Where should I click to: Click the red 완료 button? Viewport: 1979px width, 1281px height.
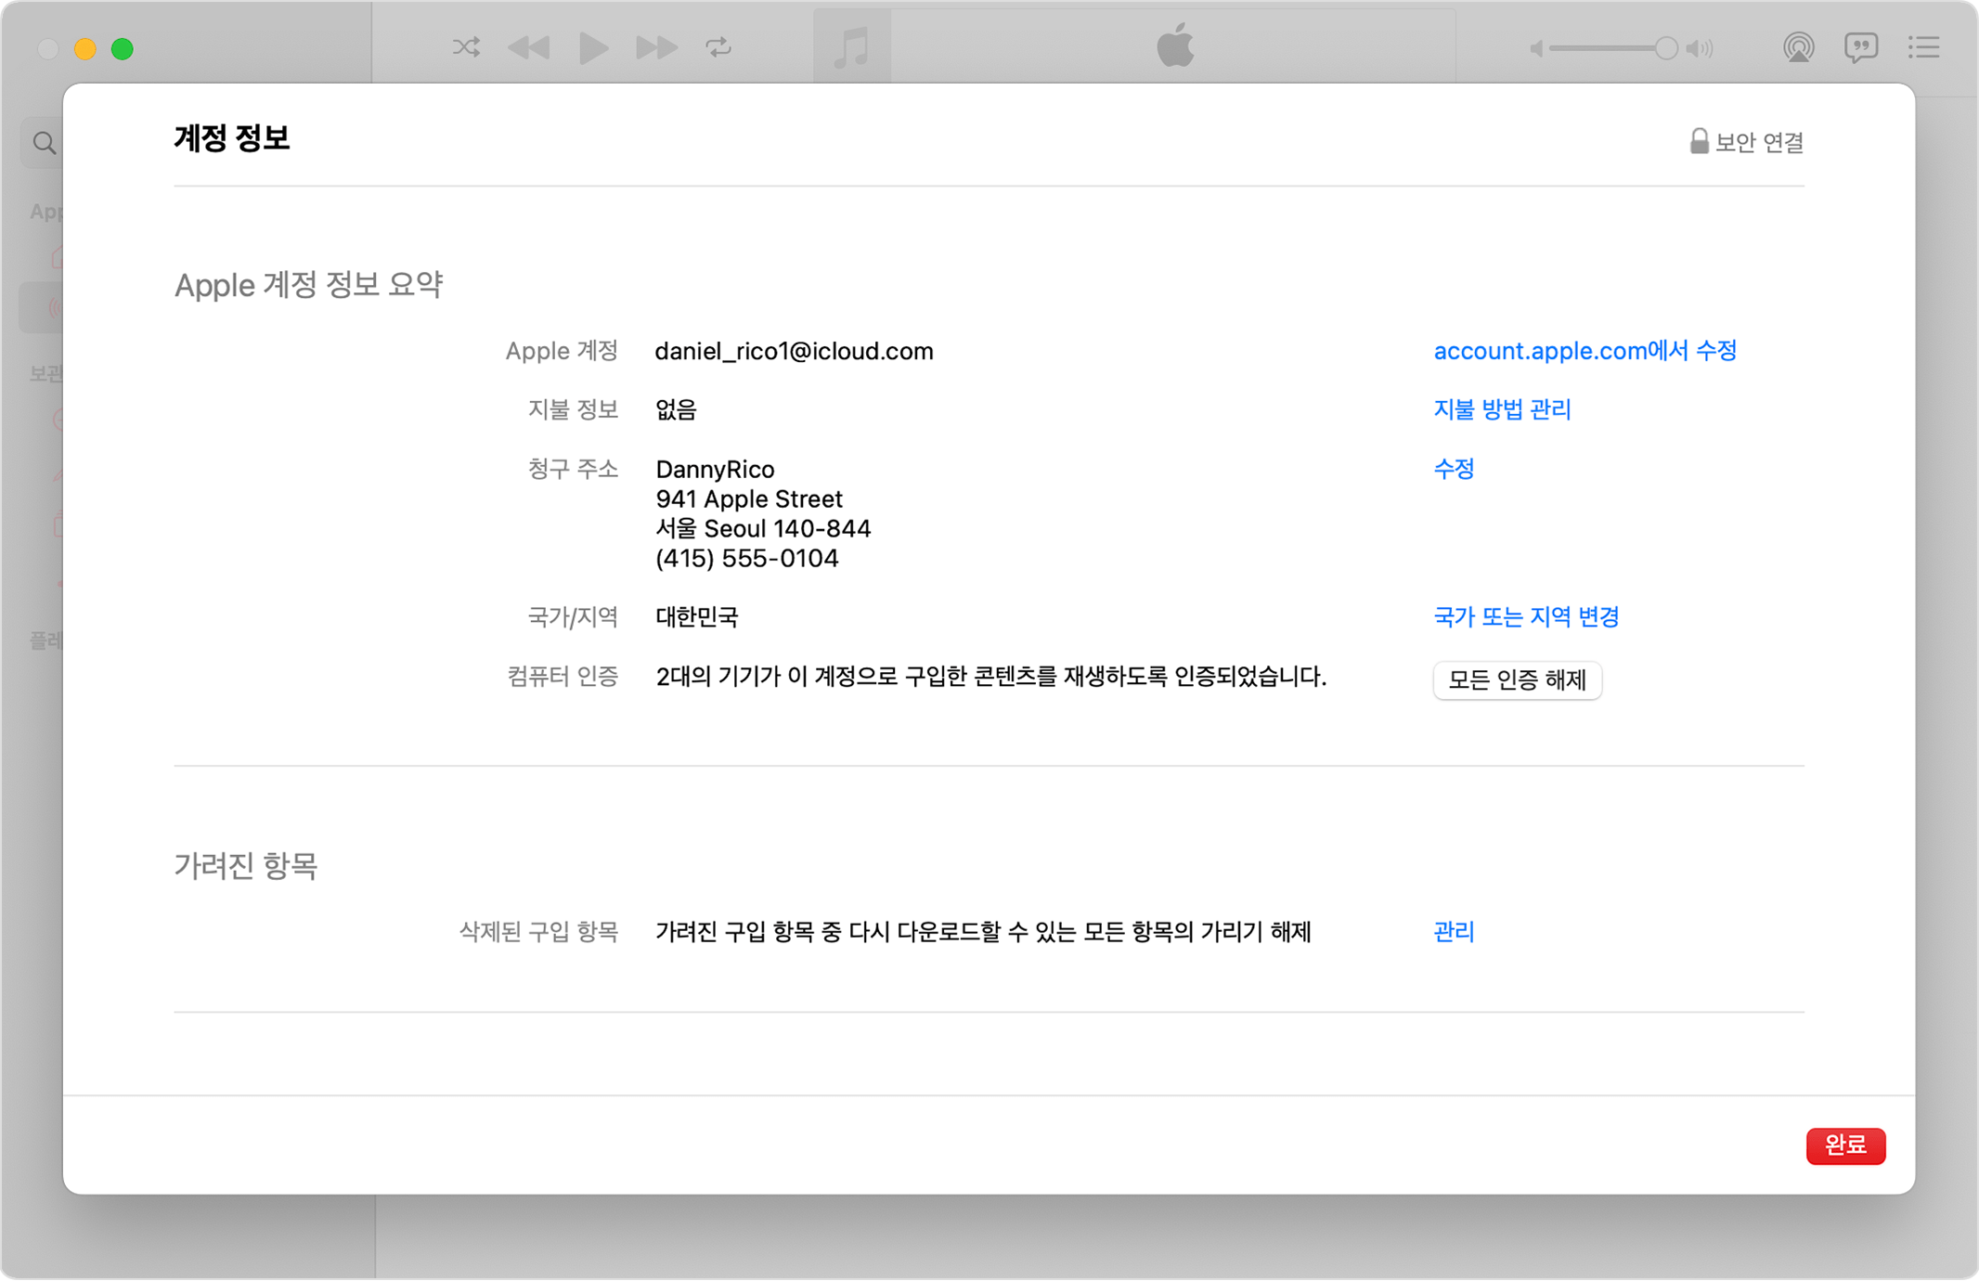pos(1846,1146)
